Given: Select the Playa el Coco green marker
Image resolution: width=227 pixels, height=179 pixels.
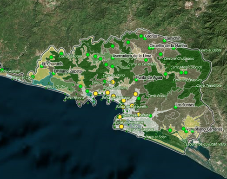Looking at the screenshot, I should [x=33, y=77].
